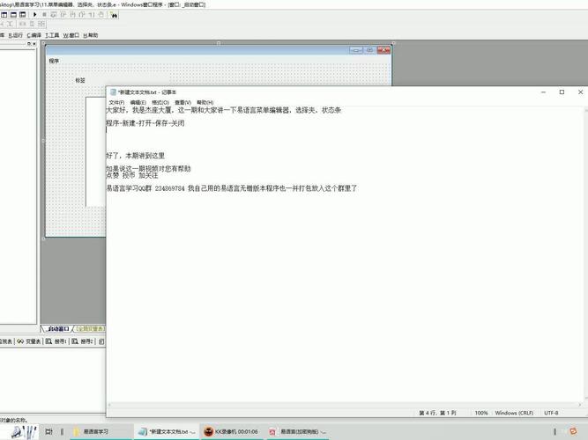Click the white edit box on form

[x=95, y=151]
